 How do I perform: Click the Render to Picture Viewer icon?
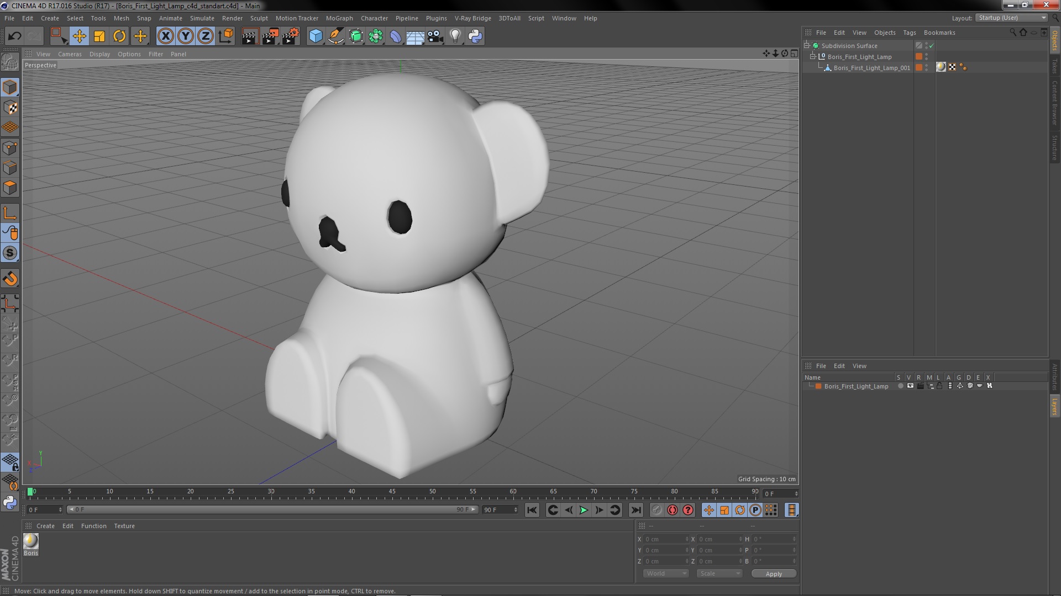coord(270,36)
